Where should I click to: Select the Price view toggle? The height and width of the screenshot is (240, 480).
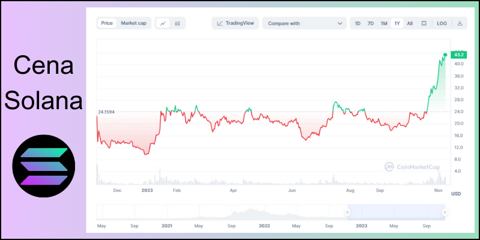(107, 23)
